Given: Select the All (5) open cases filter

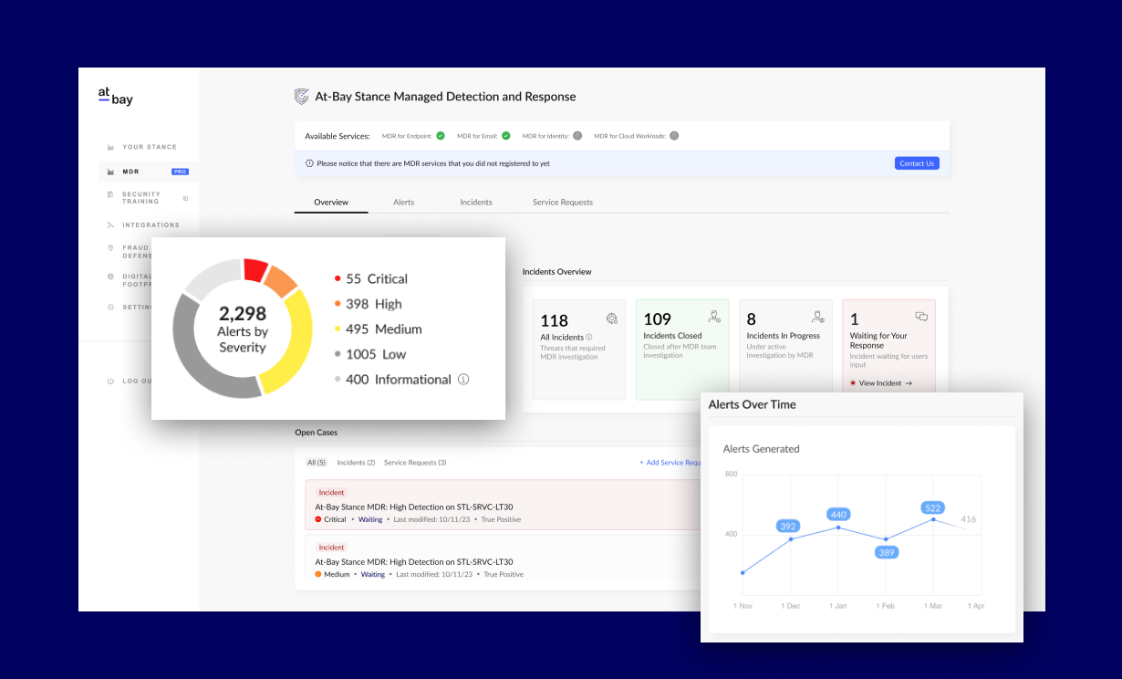Looking at the screenshot, I should point(317,463).
